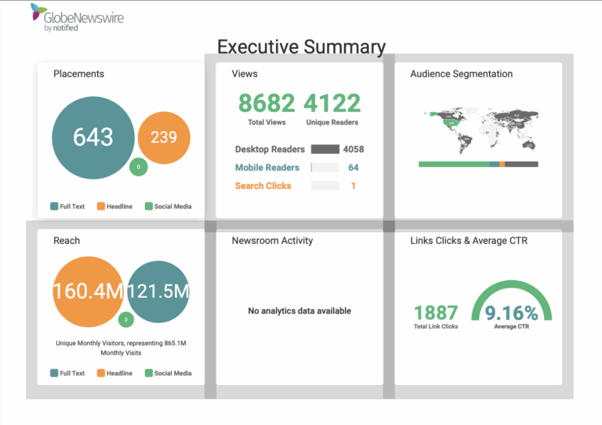
Task: Click the Search Clicks label
Action: [263, 186]
